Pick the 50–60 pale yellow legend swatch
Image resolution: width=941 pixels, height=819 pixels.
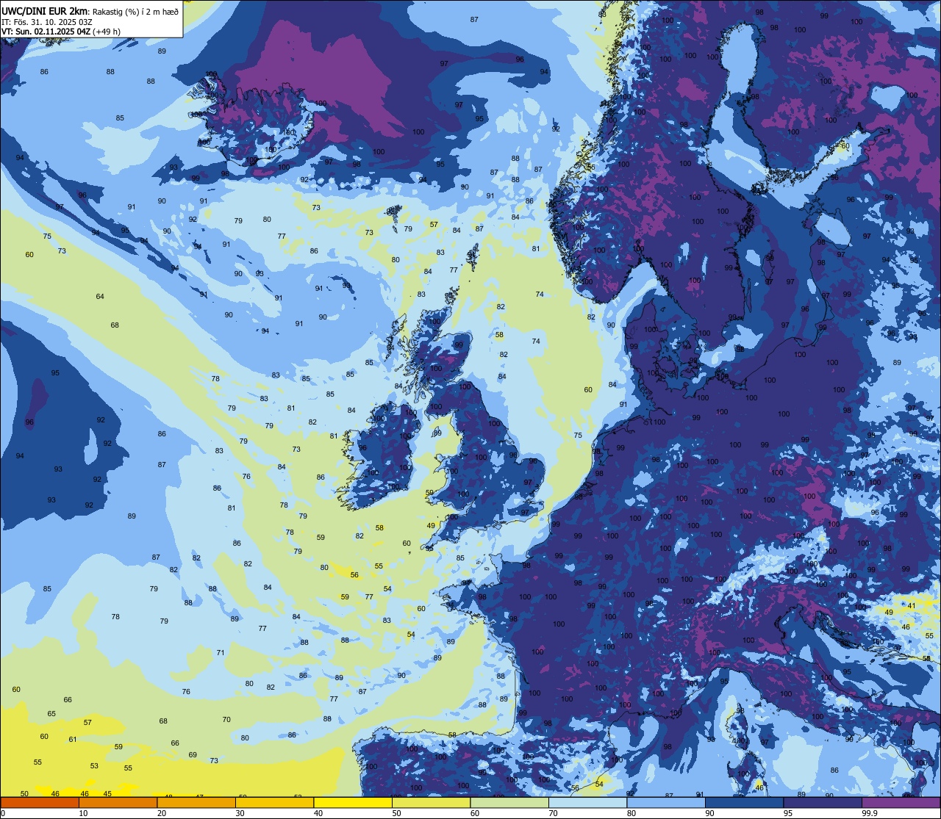click(x=431, y=803)
